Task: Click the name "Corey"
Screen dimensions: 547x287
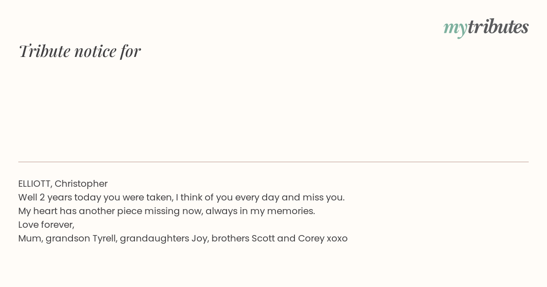Action: (x=311, y=238)
